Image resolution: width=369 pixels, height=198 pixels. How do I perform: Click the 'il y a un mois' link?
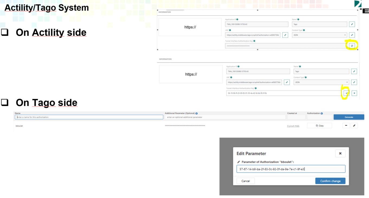tap(293, 126)
